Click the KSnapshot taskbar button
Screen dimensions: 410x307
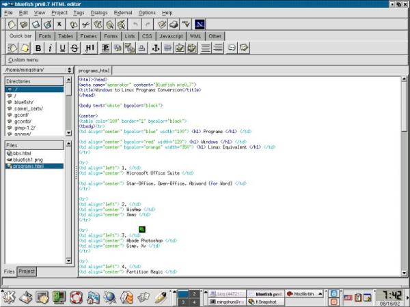266,302
